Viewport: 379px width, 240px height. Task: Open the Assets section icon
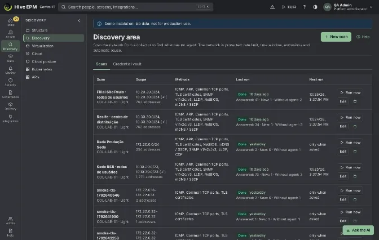(x=10, y=34)
